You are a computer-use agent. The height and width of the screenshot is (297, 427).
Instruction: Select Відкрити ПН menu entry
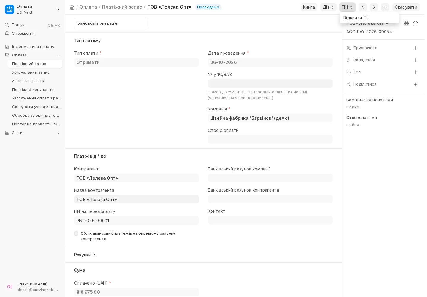(369, 18)
